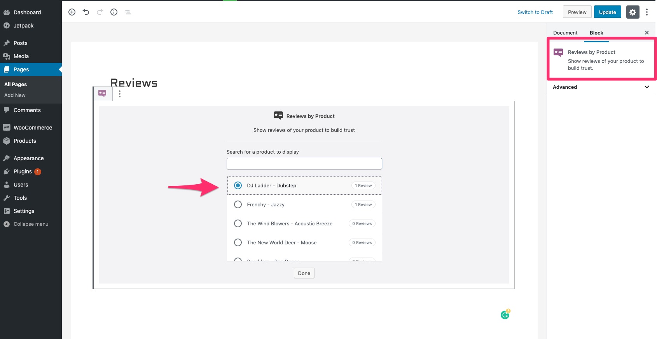Viewport: 657px width, 339px height.
Task: Click the Preview button
Action: coord(577,12)
